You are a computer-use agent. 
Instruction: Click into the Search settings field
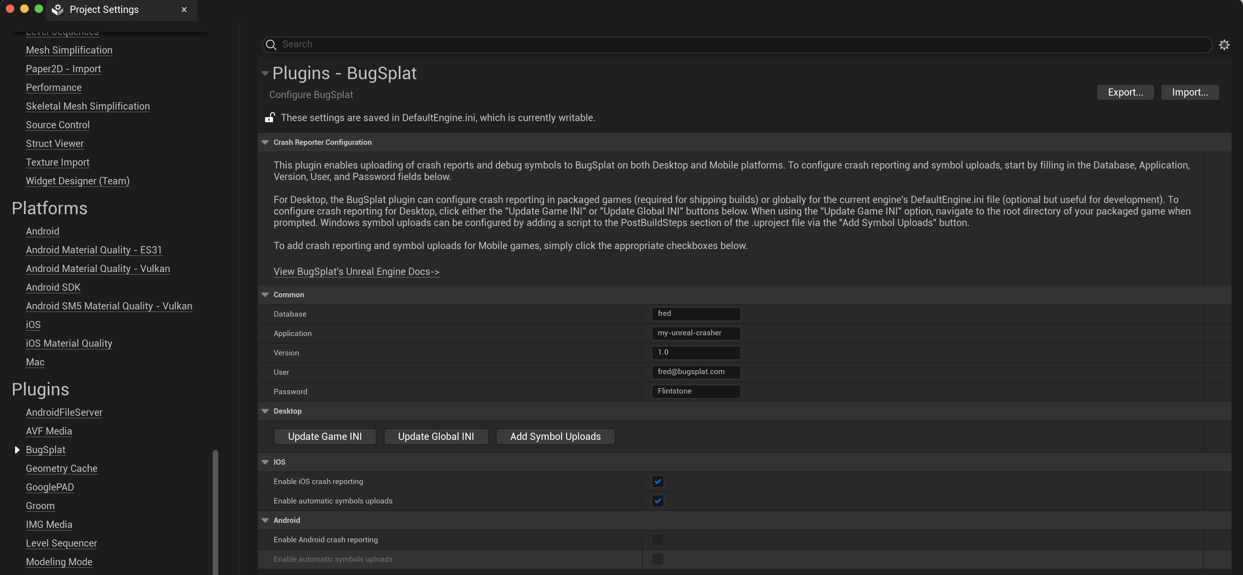click(737, 44)
